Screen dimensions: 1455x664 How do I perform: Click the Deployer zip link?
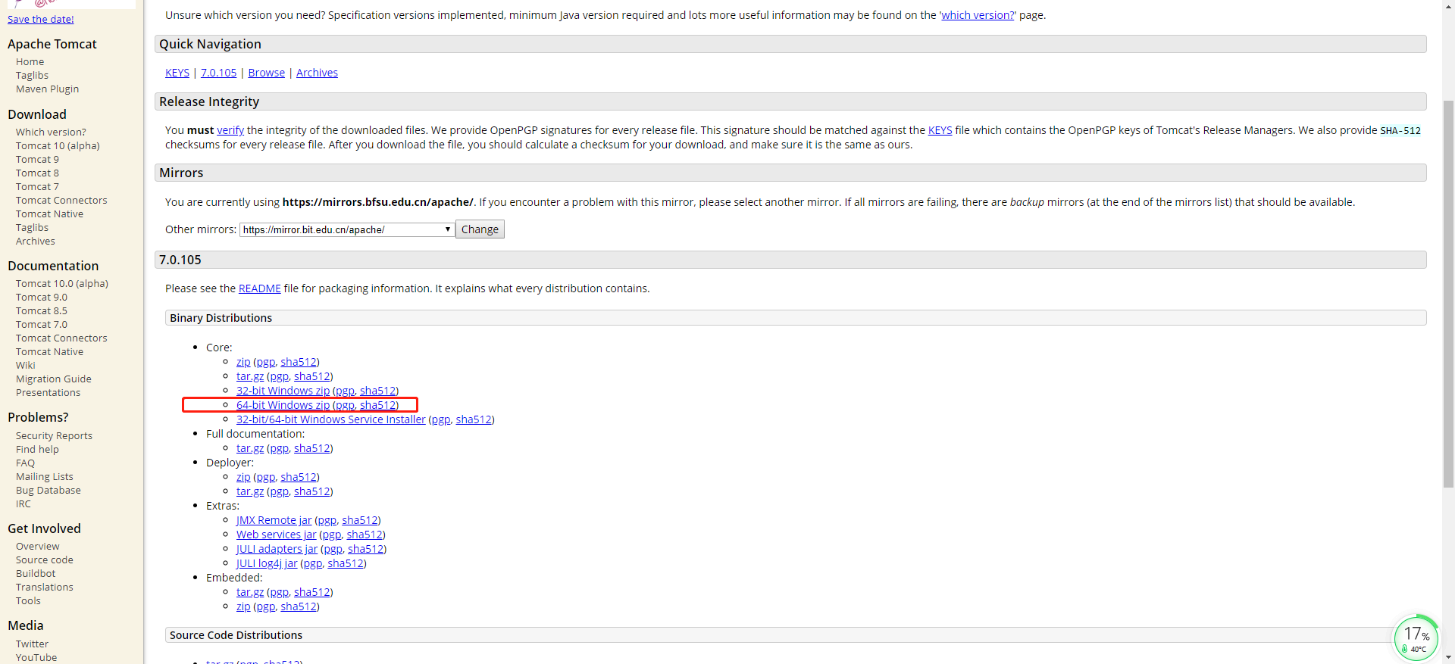[243, 477]
